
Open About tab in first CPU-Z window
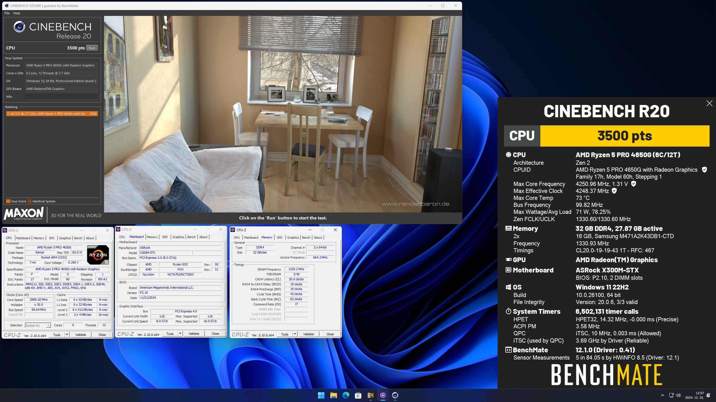click(90, 238)
